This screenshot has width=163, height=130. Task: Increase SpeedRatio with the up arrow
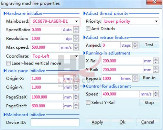coord(76,28)
